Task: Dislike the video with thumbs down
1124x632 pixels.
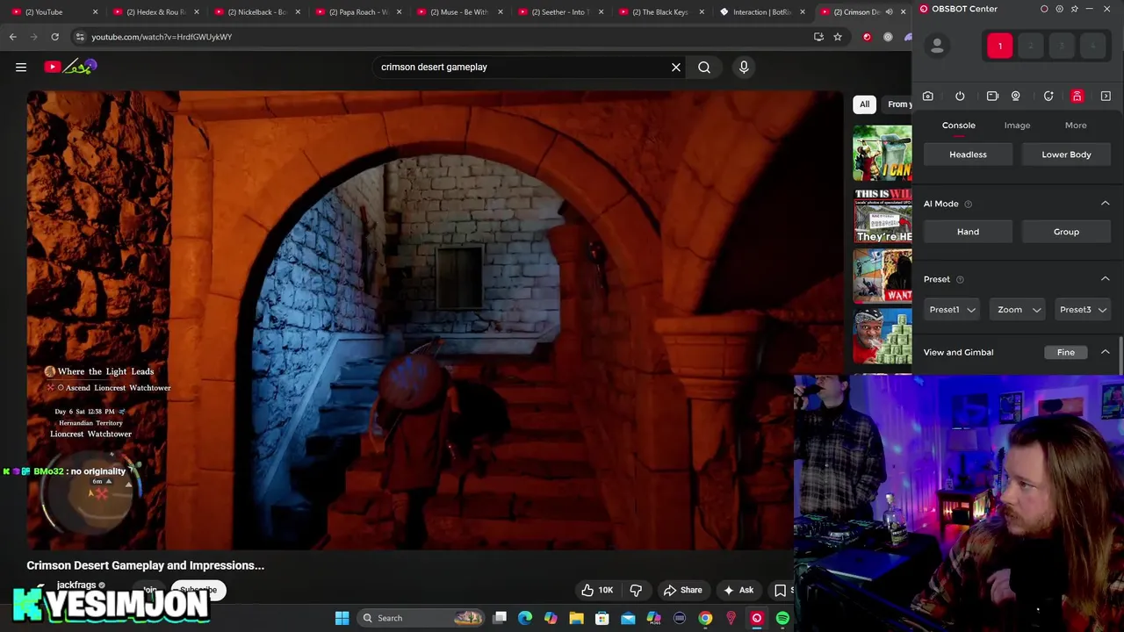Action: tap(636, 590)
